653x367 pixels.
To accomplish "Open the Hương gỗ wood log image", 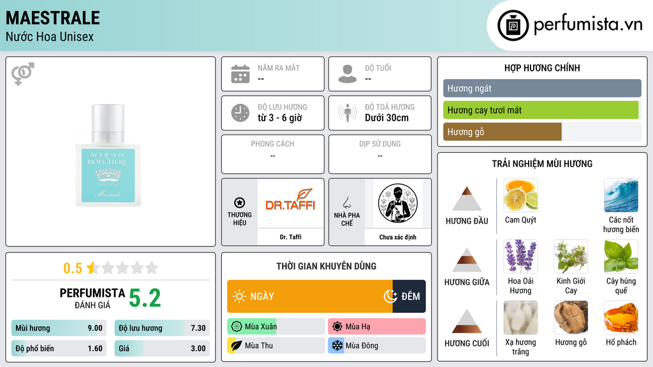I will pyautogui.click(x=571, y=317).
